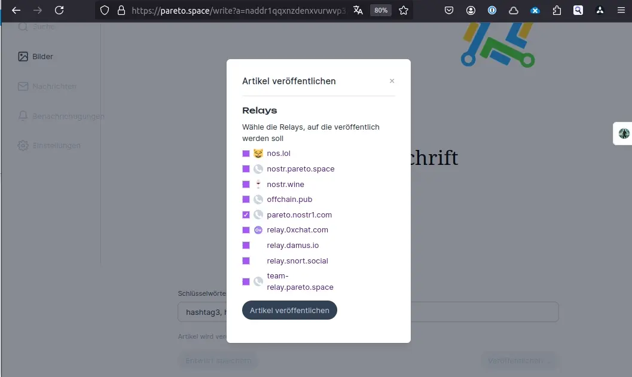Screen dimensions: 632x377
Task: Click the Relays heading in the dialog
Action: pyautogui.click(x=259, y=111)
